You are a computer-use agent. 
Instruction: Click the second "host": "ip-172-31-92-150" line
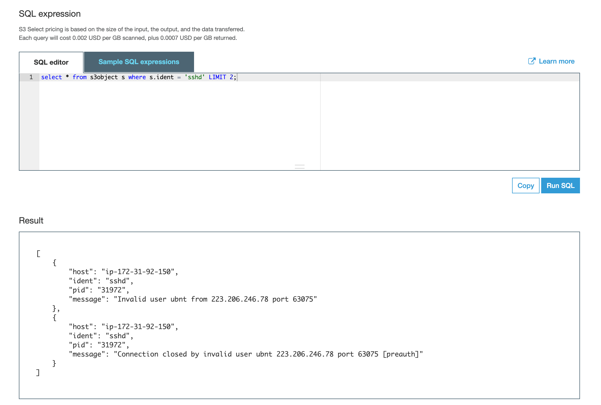pyautogui.click(x=123, y=327)
